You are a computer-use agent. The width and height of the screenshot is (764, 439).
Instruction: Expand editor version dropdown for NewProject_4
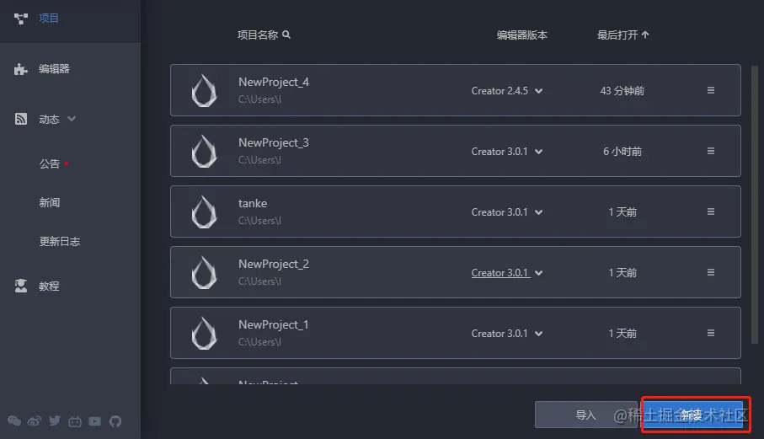[x=539, y=91]
